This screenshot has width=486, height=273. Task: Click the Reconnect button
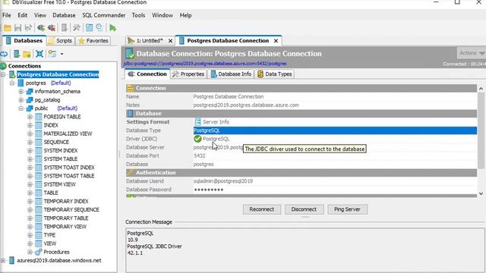(x=262, y=209)
